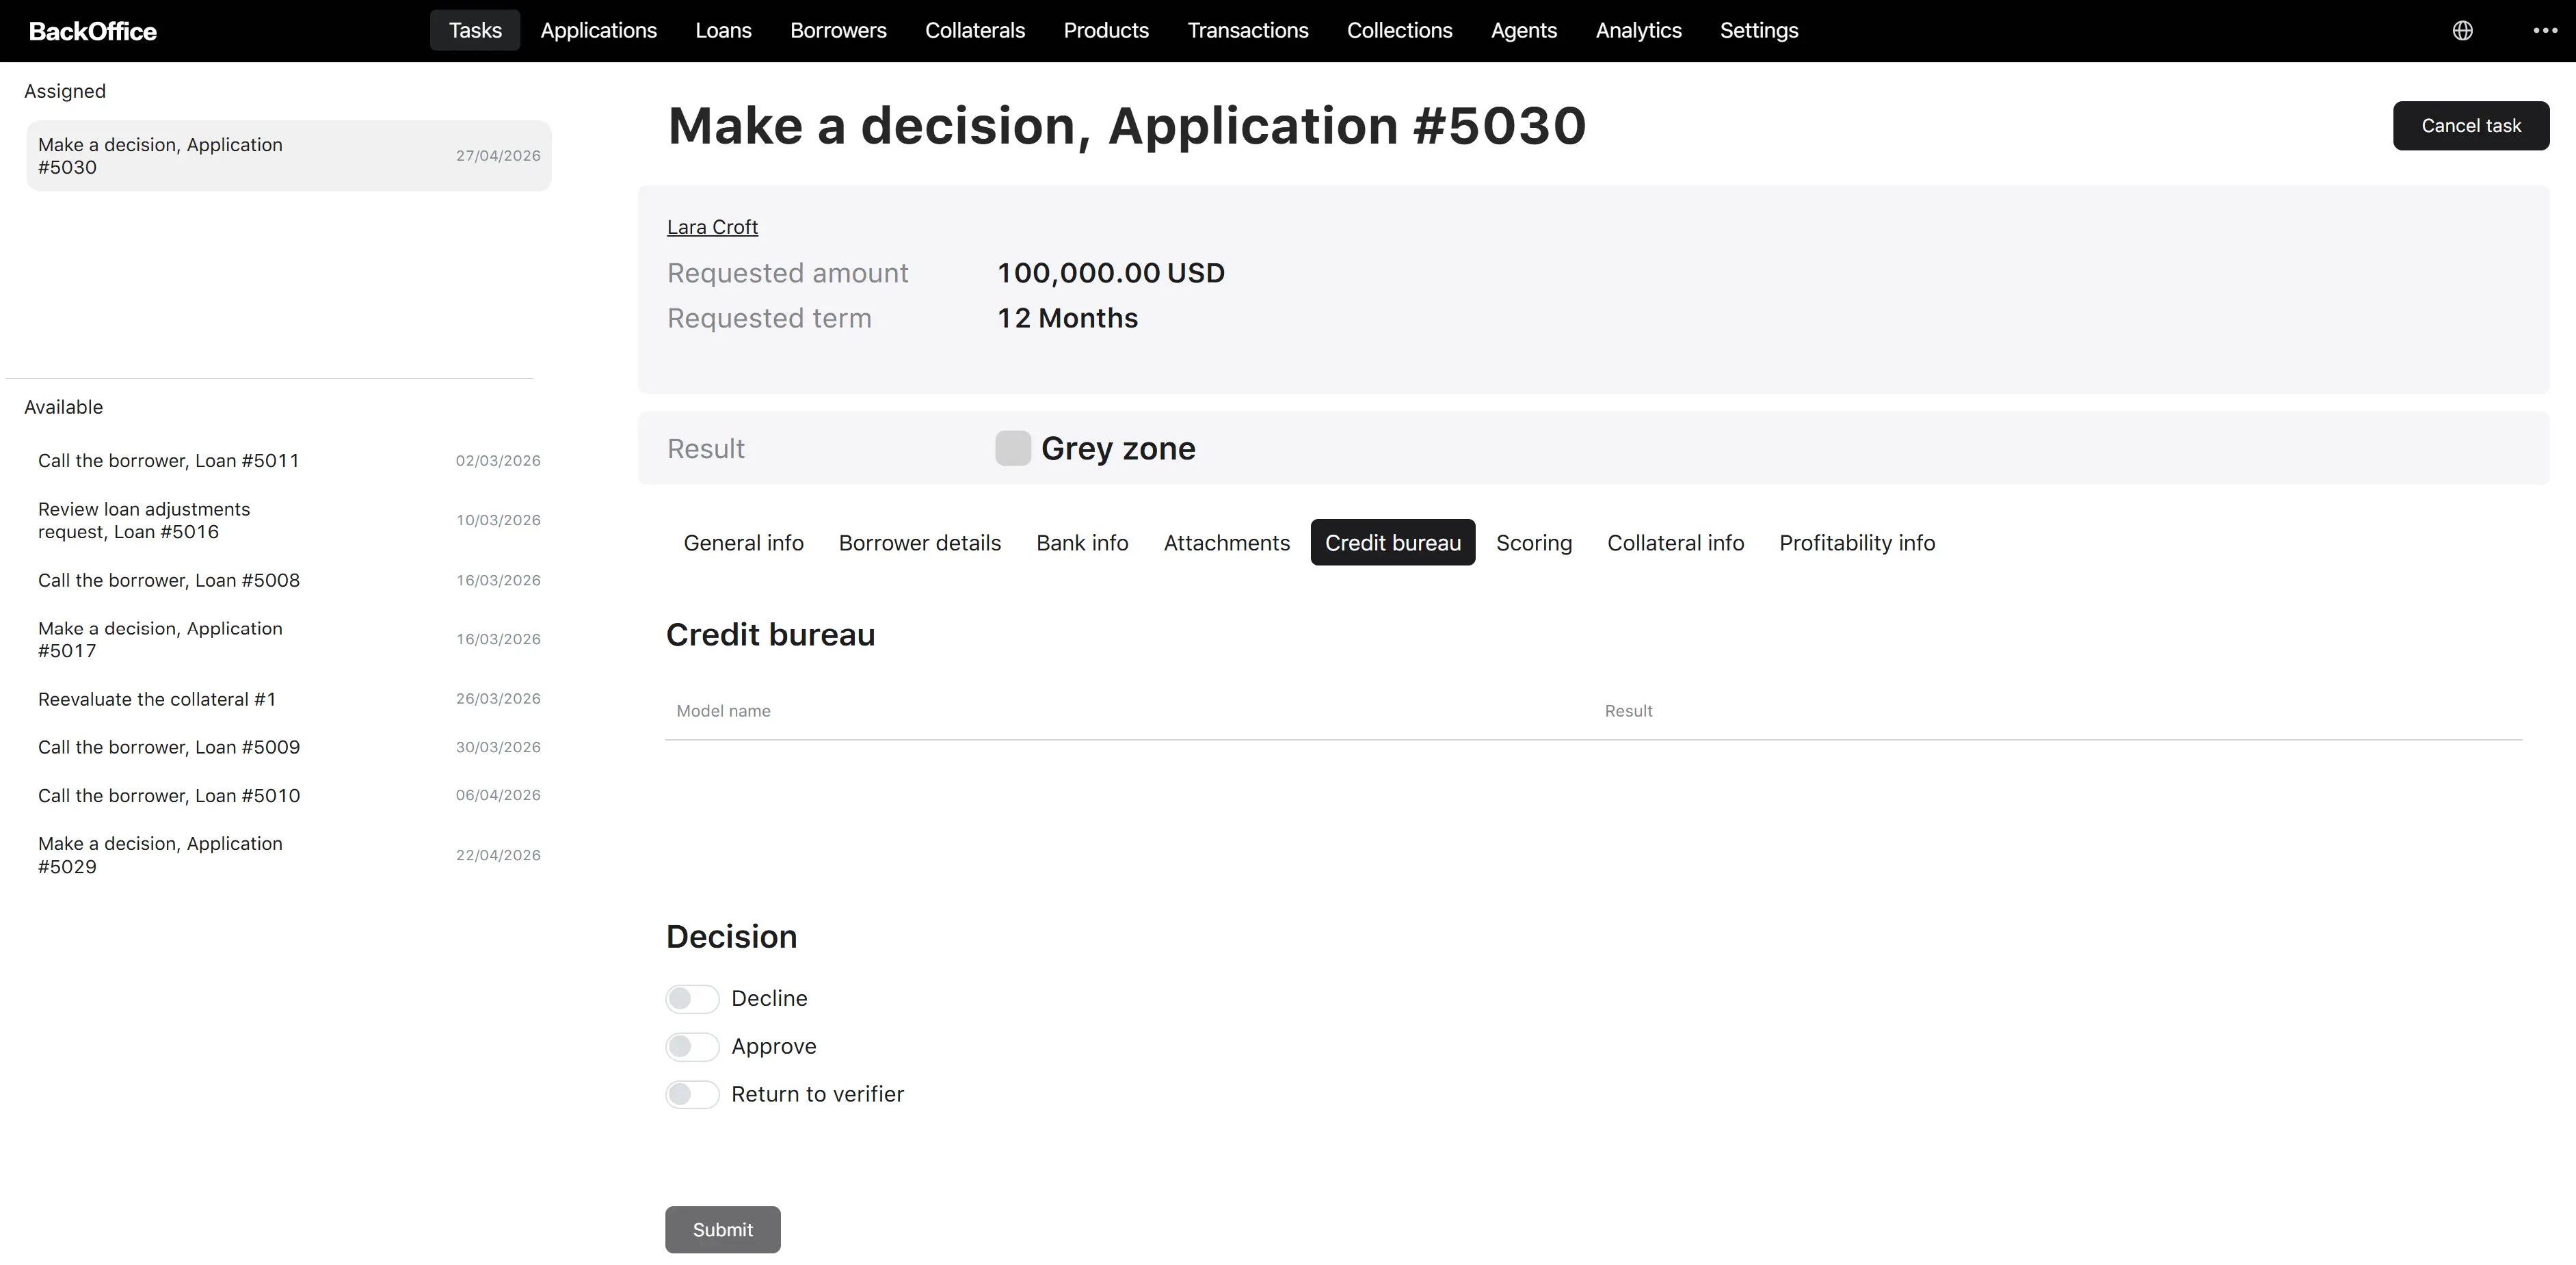Open the globe language selector icon
The width and height of the screenshot is (2576, 1265).
coord(2462,31)
